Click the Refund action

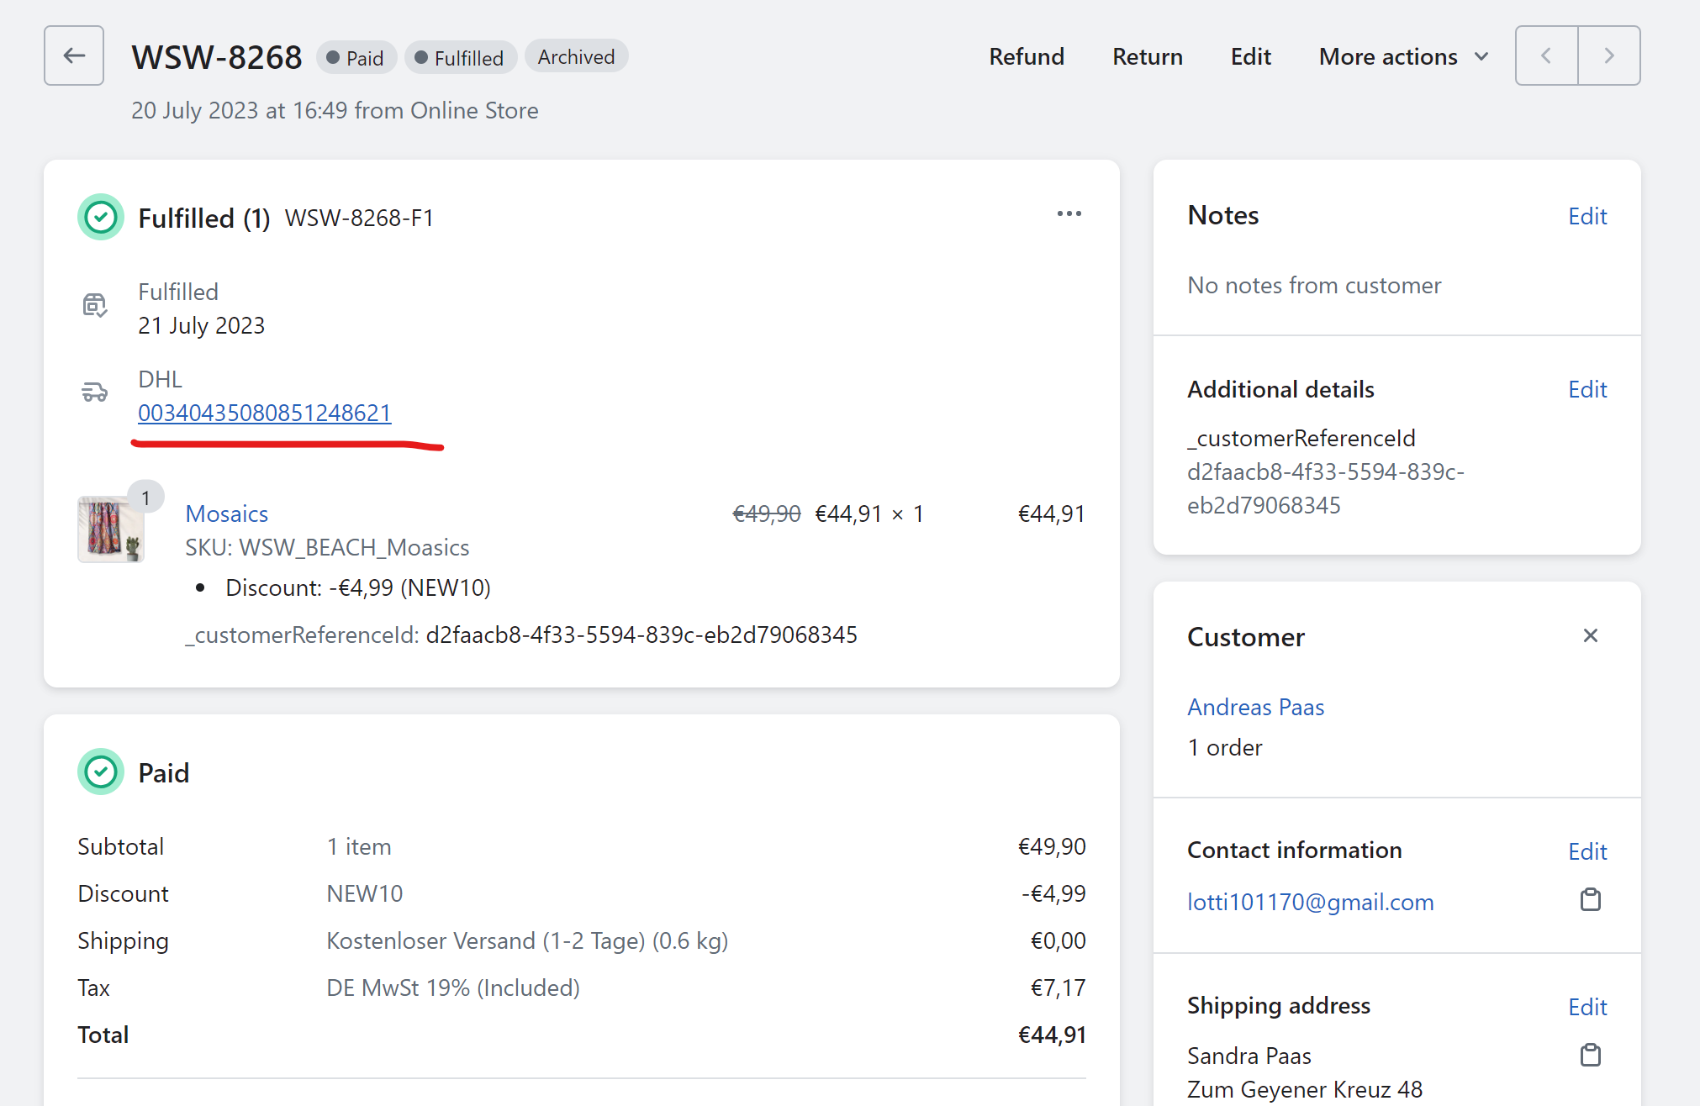1026,56
